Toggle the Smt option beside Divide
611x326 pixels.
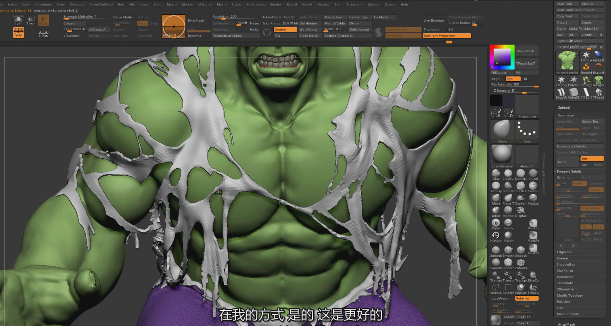(592, 159)
